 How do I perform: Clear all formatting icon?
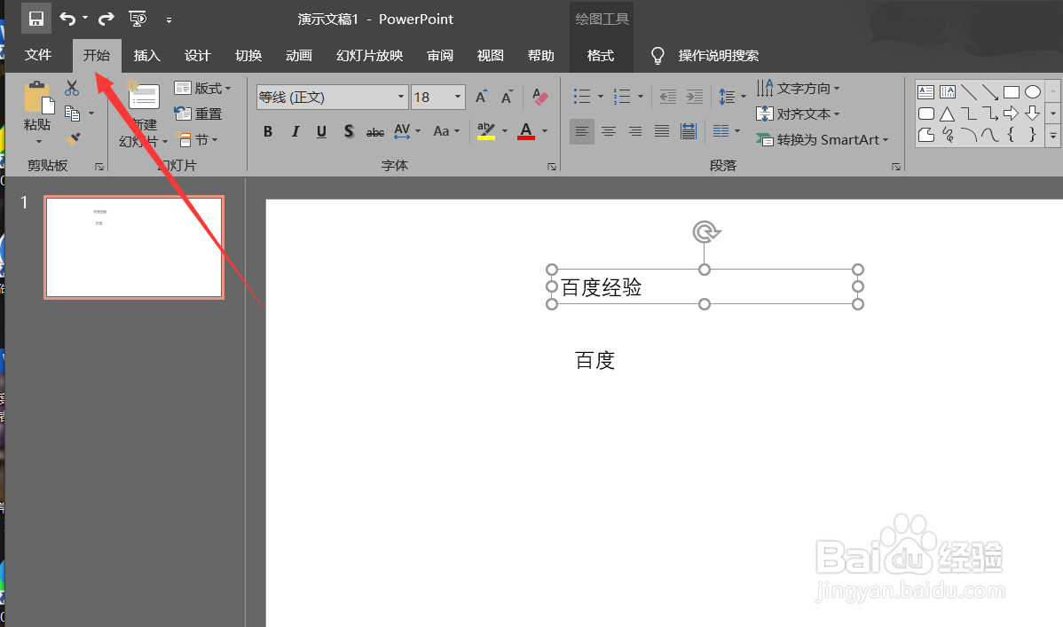coord(540,97)
